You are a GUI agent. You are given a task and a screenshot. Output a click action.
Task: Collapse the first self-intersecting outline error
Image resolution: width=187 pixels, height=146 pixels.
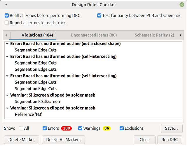tap(7, 57)
